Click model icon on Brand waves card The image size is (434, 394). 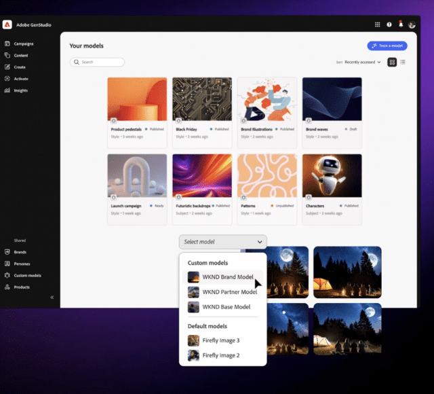coord(309,121)
